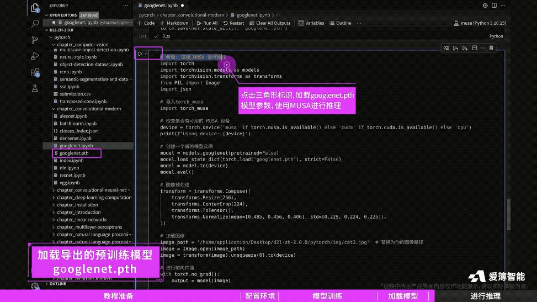Click the Python cell language label
Image resolution: width=537 pixels, height=302 pixels.
click(x=496, y=36)
